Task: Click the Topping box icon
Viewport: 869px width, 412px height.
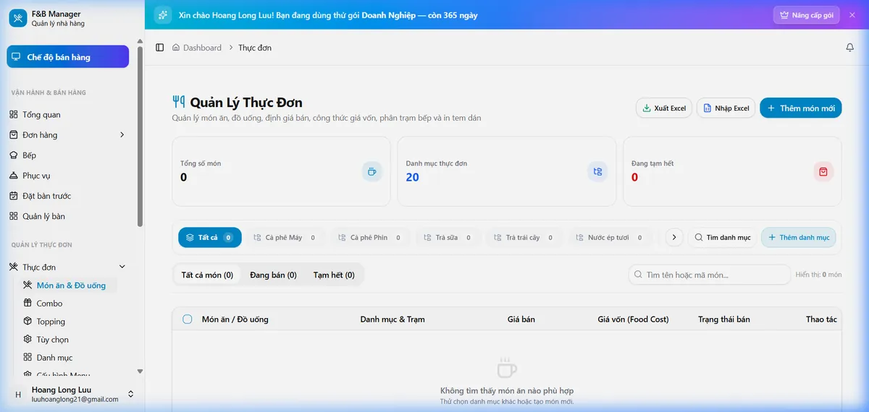Action: (x=28, y=322)
